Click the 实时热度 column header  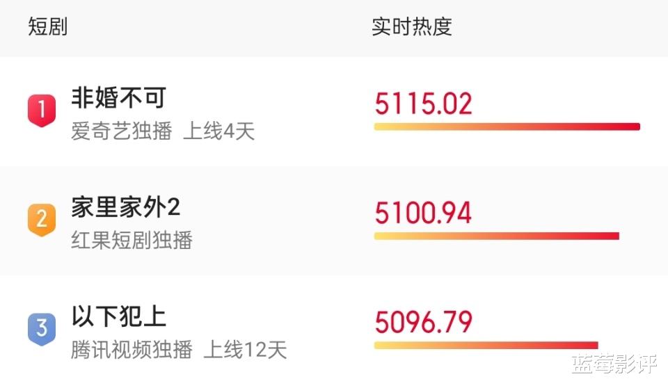pyautogui.click(x=412, y=27)
